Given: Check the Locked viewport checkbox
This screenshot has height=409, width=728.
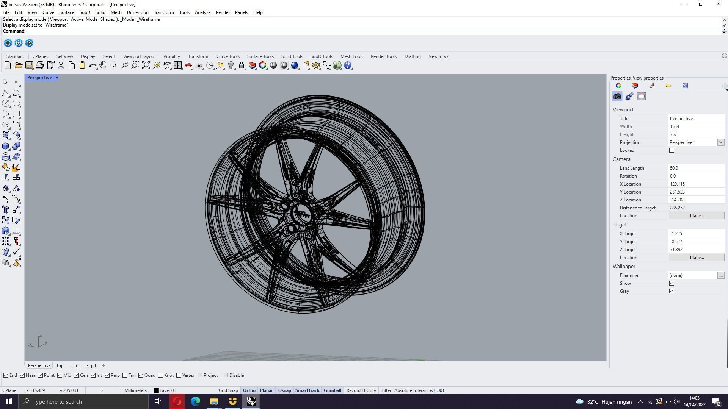Looking at the screenshot, I should pyautogui.click(x=672, y=150).
